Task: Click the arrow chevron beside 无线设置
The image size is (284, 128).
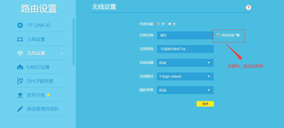Action: (x=62, y=54)
